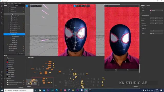Open Microsoft Edge from the taskbar
This screenshot has height=92, width=164.
[x=57, y=90]
